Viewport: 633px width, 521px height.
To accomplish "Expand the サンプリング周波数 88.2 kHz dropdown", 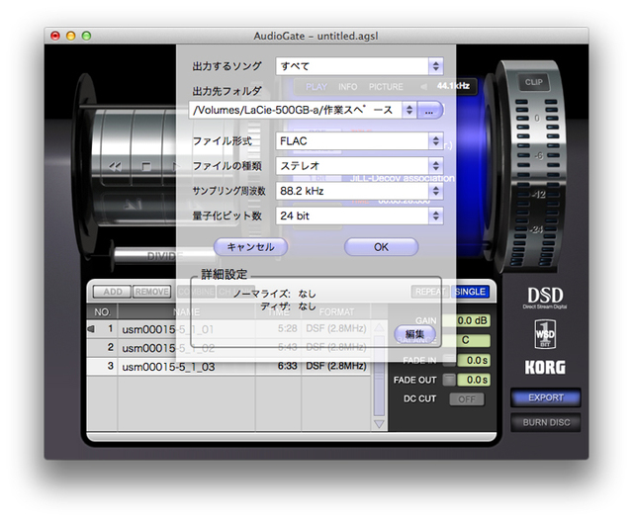I will pos(360,190).
